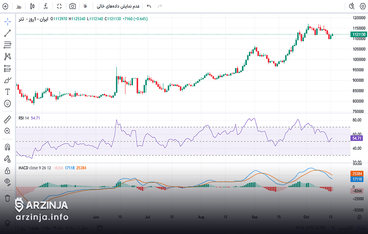
Task: Select the text annotation tool
Action: (x=8, y=91)
